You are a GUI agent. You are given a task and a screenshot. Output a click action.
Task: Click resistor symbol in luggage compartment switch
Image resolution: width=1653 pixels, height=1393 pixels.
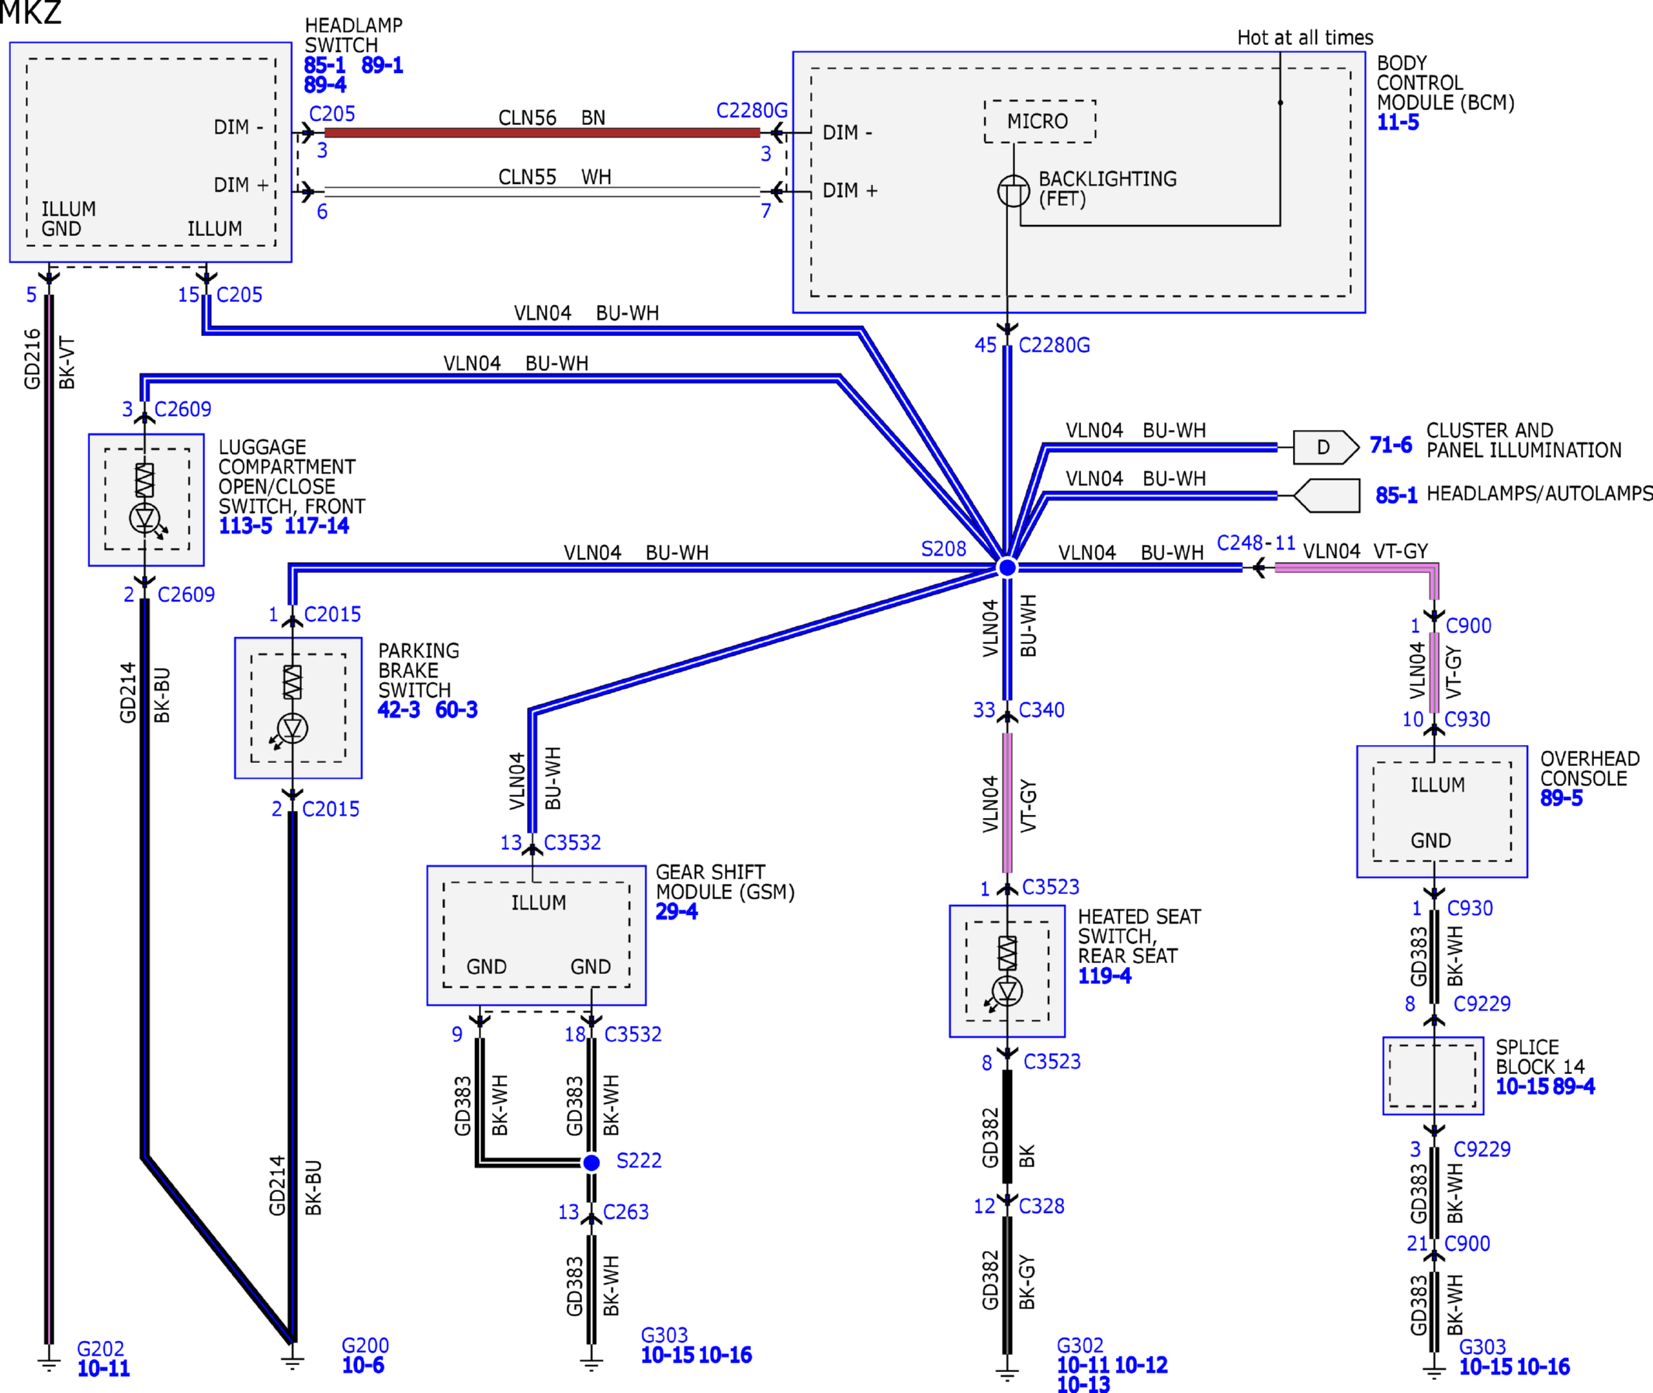coord(144,480)
